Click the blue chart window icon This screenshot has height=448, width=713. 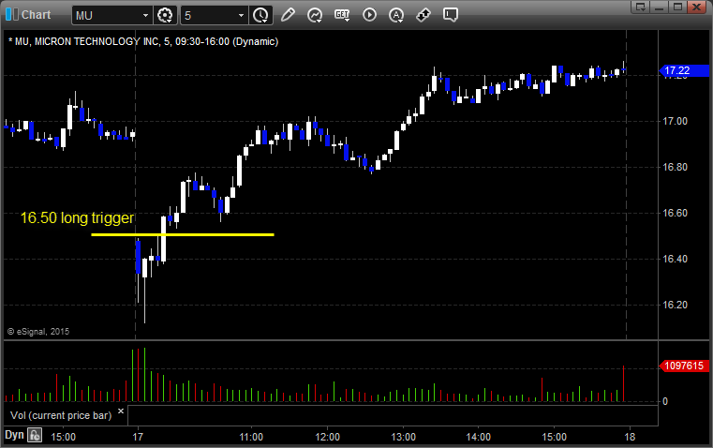[x=12, y=15]
